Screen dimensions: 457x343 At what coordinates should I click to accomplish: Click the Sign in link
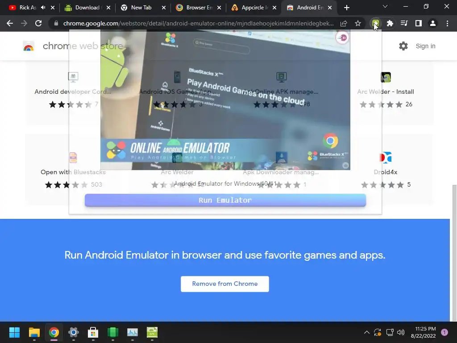click(425, 46)
